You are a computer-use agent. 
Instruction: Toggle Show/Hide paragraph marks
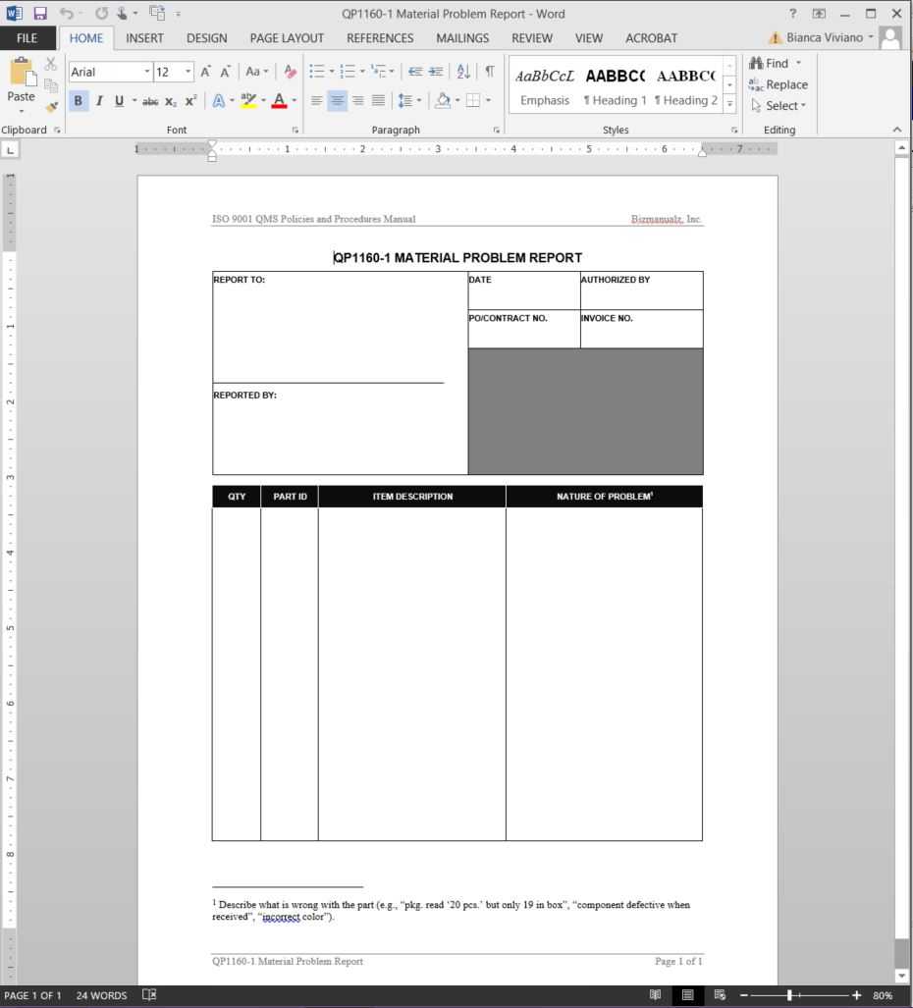tap(490, 72)
